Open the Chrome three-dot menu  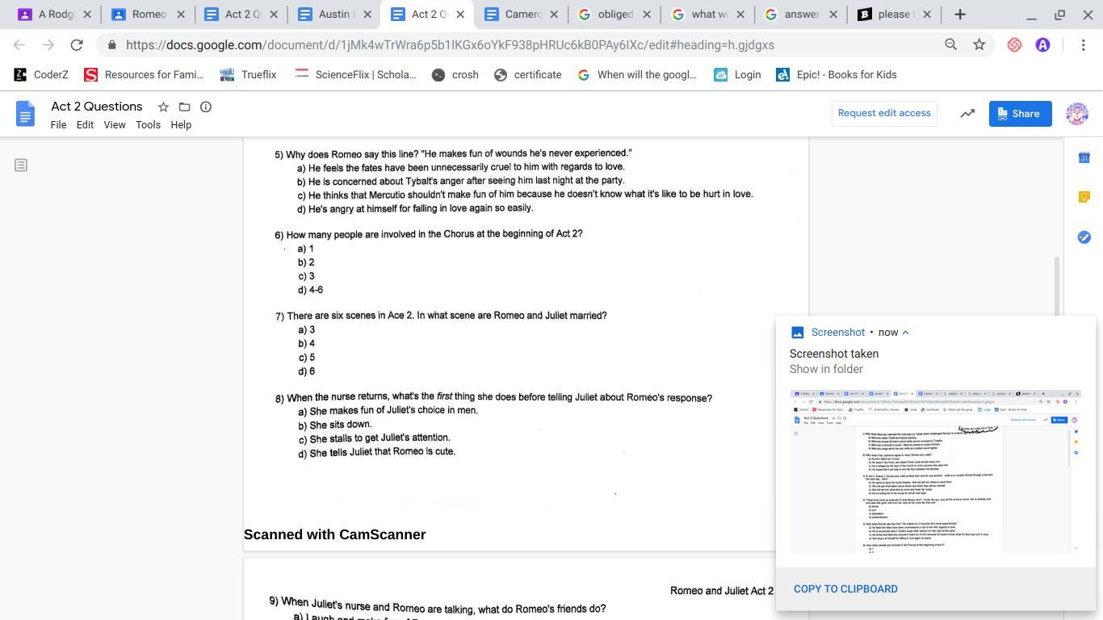(x=1084, y=45)
